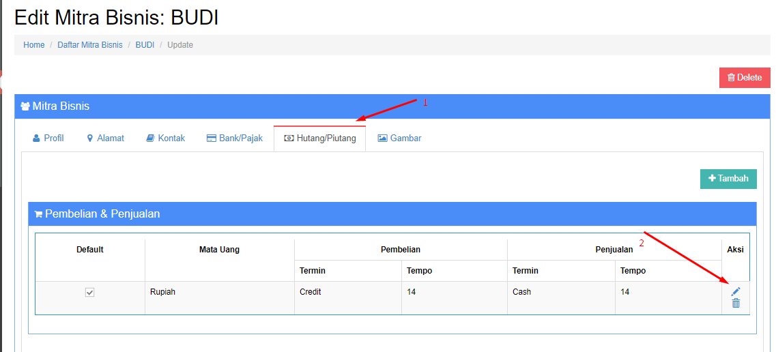Click the Penjualan tempo value 14
The height and width of the screenshot is (352, 776).
[x=668, y=297]
